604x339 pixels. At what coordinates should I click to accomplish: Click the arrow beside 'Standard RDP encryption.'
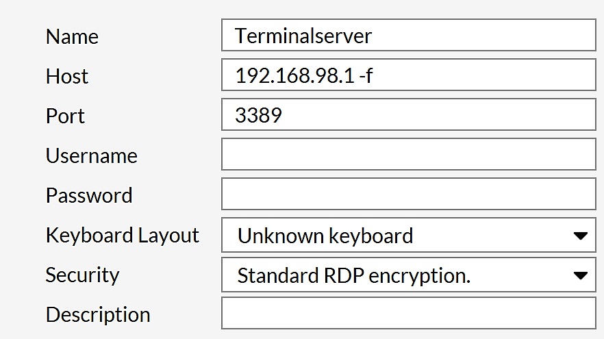(580, 276)
